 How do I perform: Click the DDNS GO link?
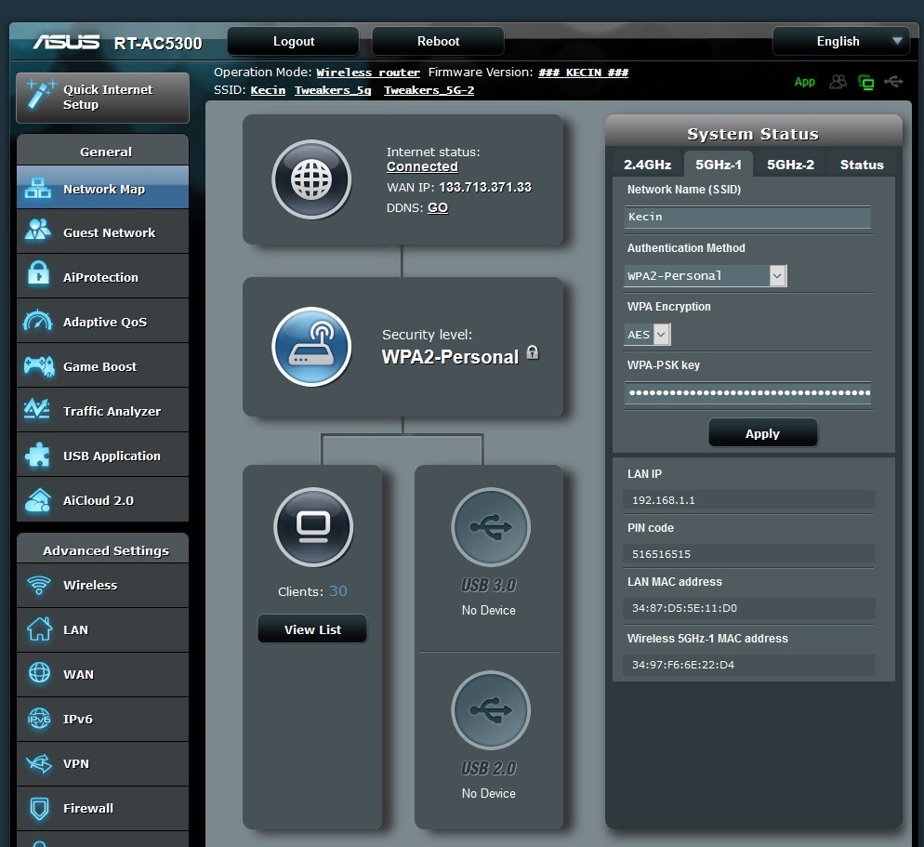[x=438, y=208]
